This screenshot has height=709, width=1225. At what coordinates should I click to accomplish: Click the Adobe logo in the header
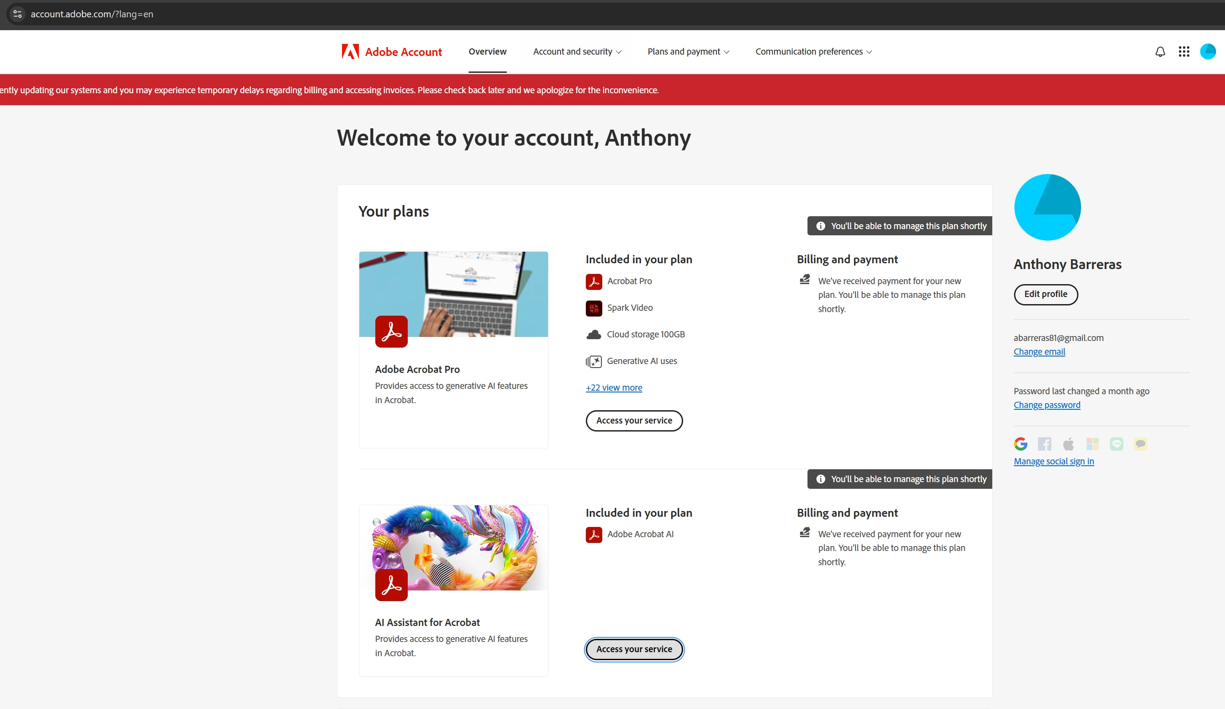coord(350,51)
